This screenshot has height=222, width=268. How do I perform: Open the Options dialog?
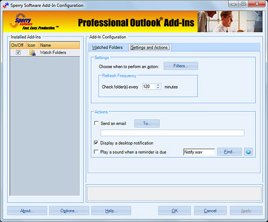69,211
